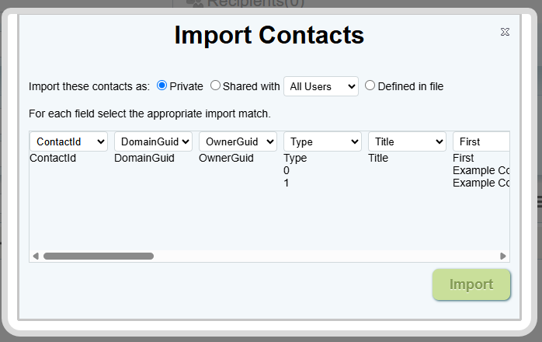Click the green Import button
Screen dimensions: 542x342
point(471,284)
